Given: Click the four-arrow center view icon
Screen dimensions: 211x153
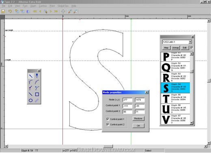Looking at the screenshot, I should point(63,11).
